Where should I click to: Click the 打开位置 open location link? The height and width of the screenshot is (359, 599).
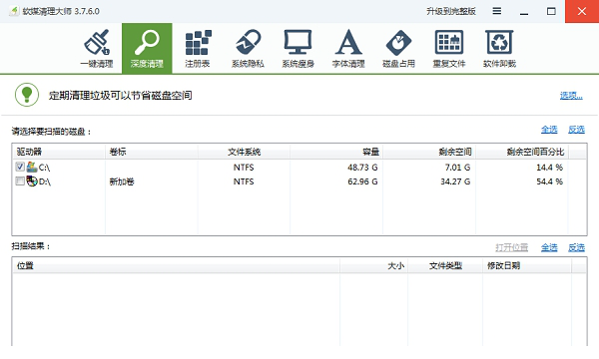point(512,247)
